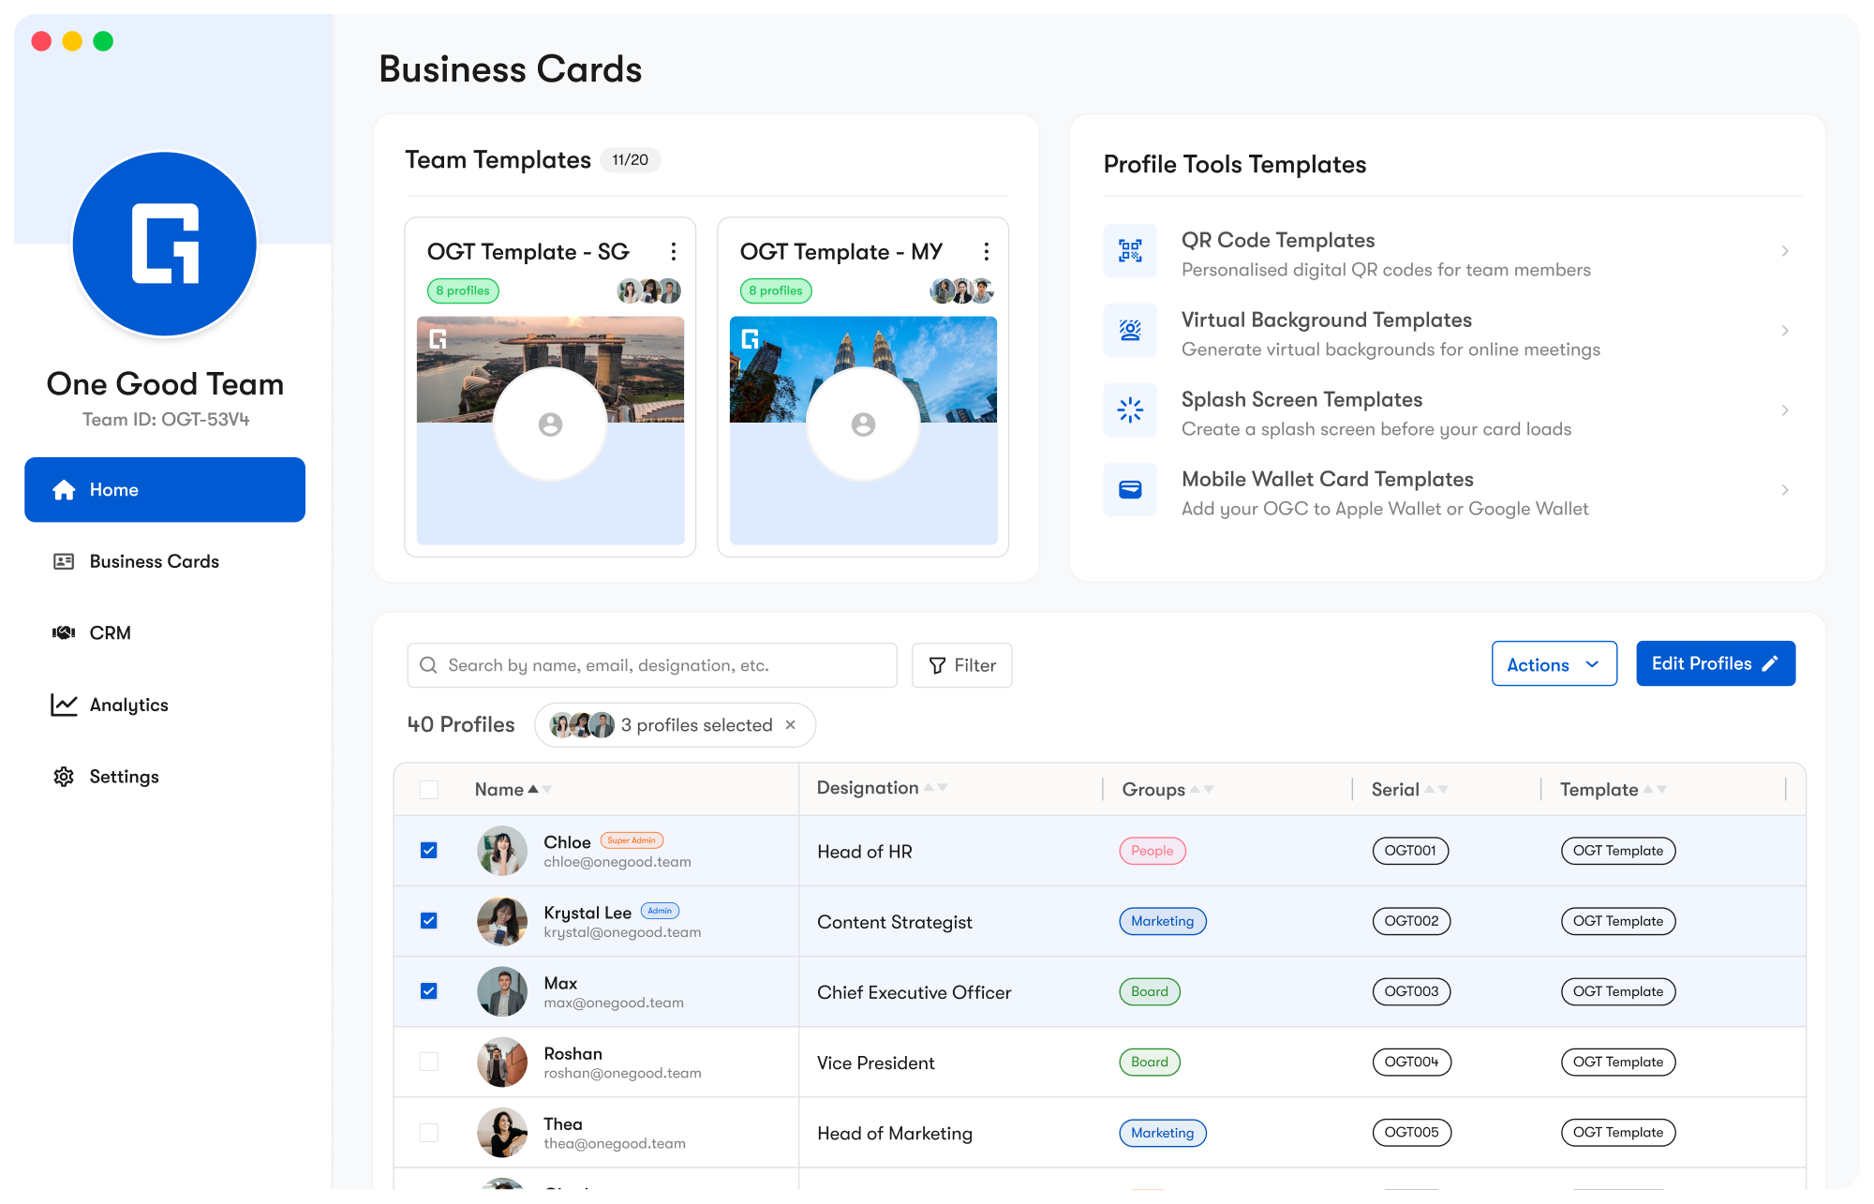Check Thea's row checkbox
1874x1204 pixels.
[429, 1133]
